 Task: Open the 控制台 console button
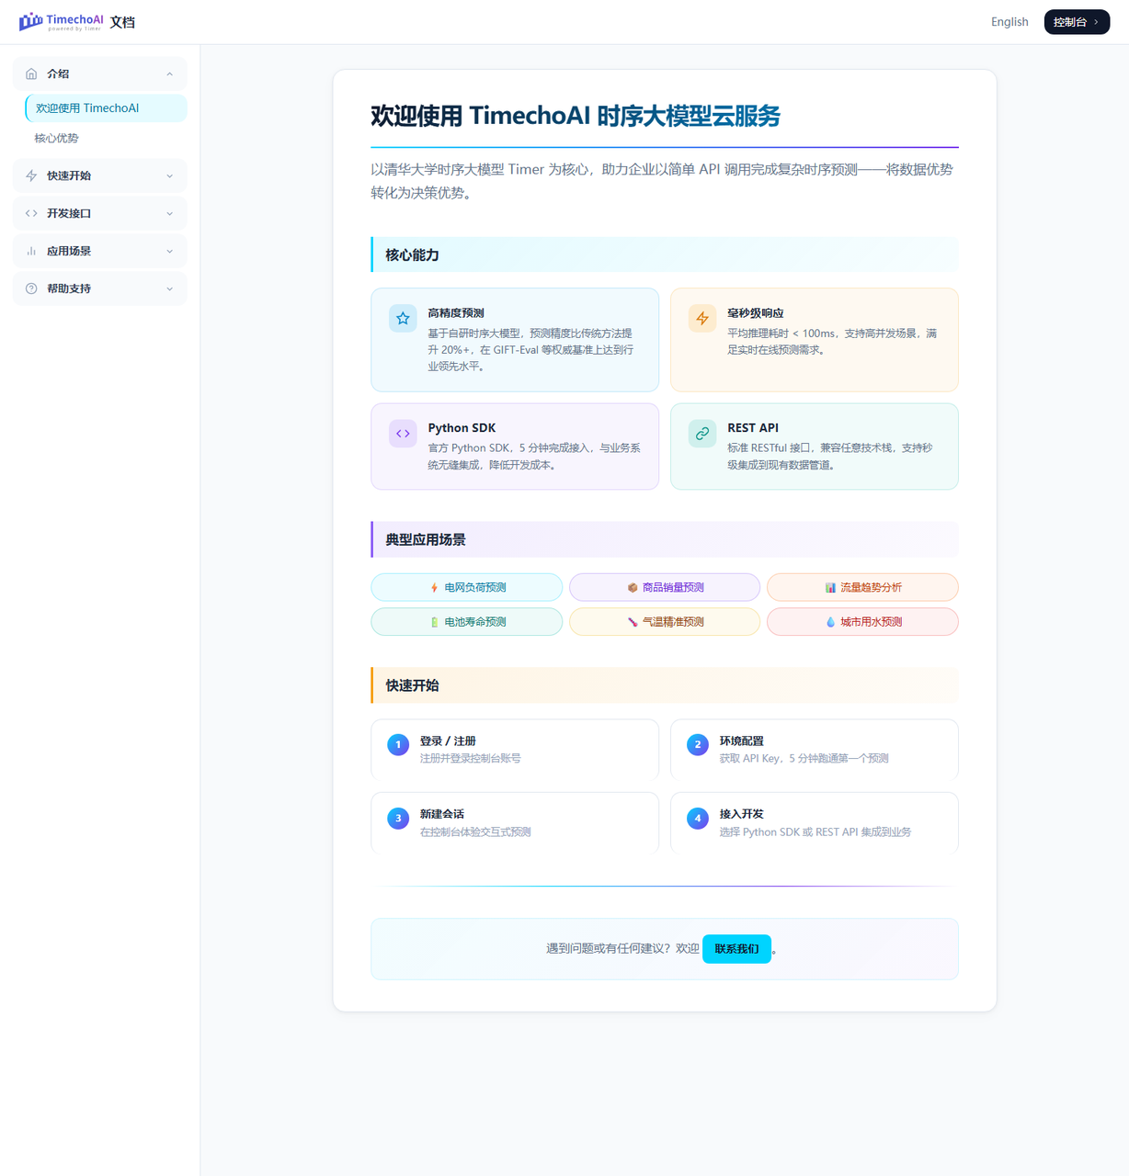(1077, 21)
